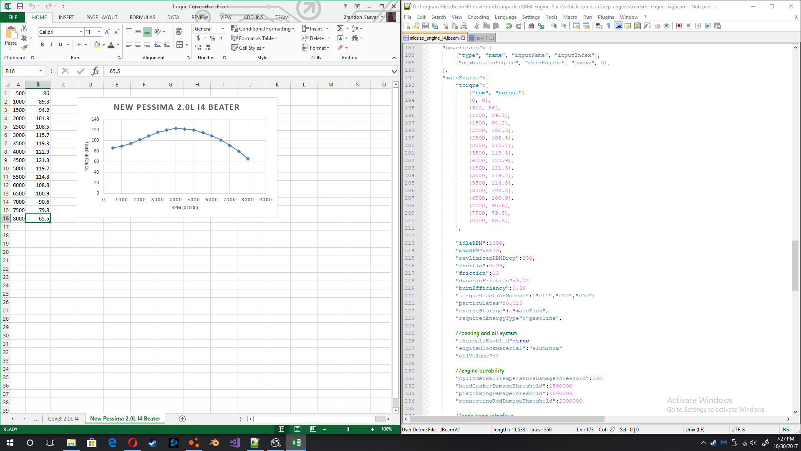Click the Font Color red swatch
The image size is (801, 451).
(x=111, y=45)
